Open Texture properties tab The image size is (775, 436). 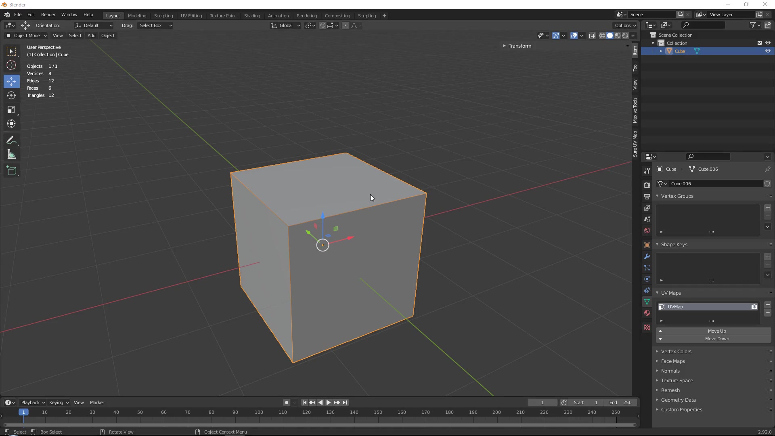[647, 327]
